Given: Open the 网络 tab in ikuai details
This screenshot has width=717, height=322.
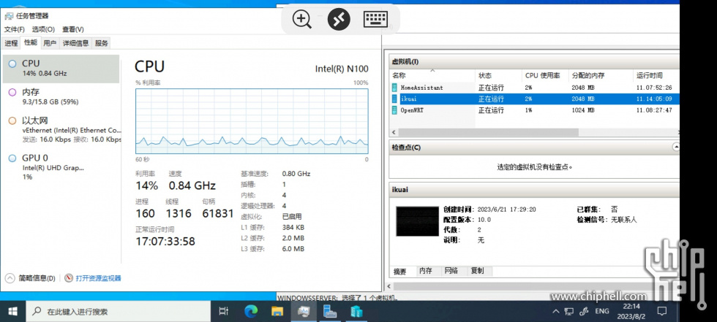Looking at the screenshot, I should (451, 271).
